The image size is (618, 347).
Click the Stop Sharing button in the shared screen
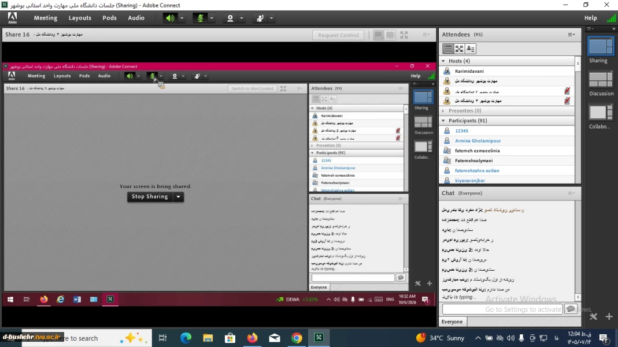(150, 197)
